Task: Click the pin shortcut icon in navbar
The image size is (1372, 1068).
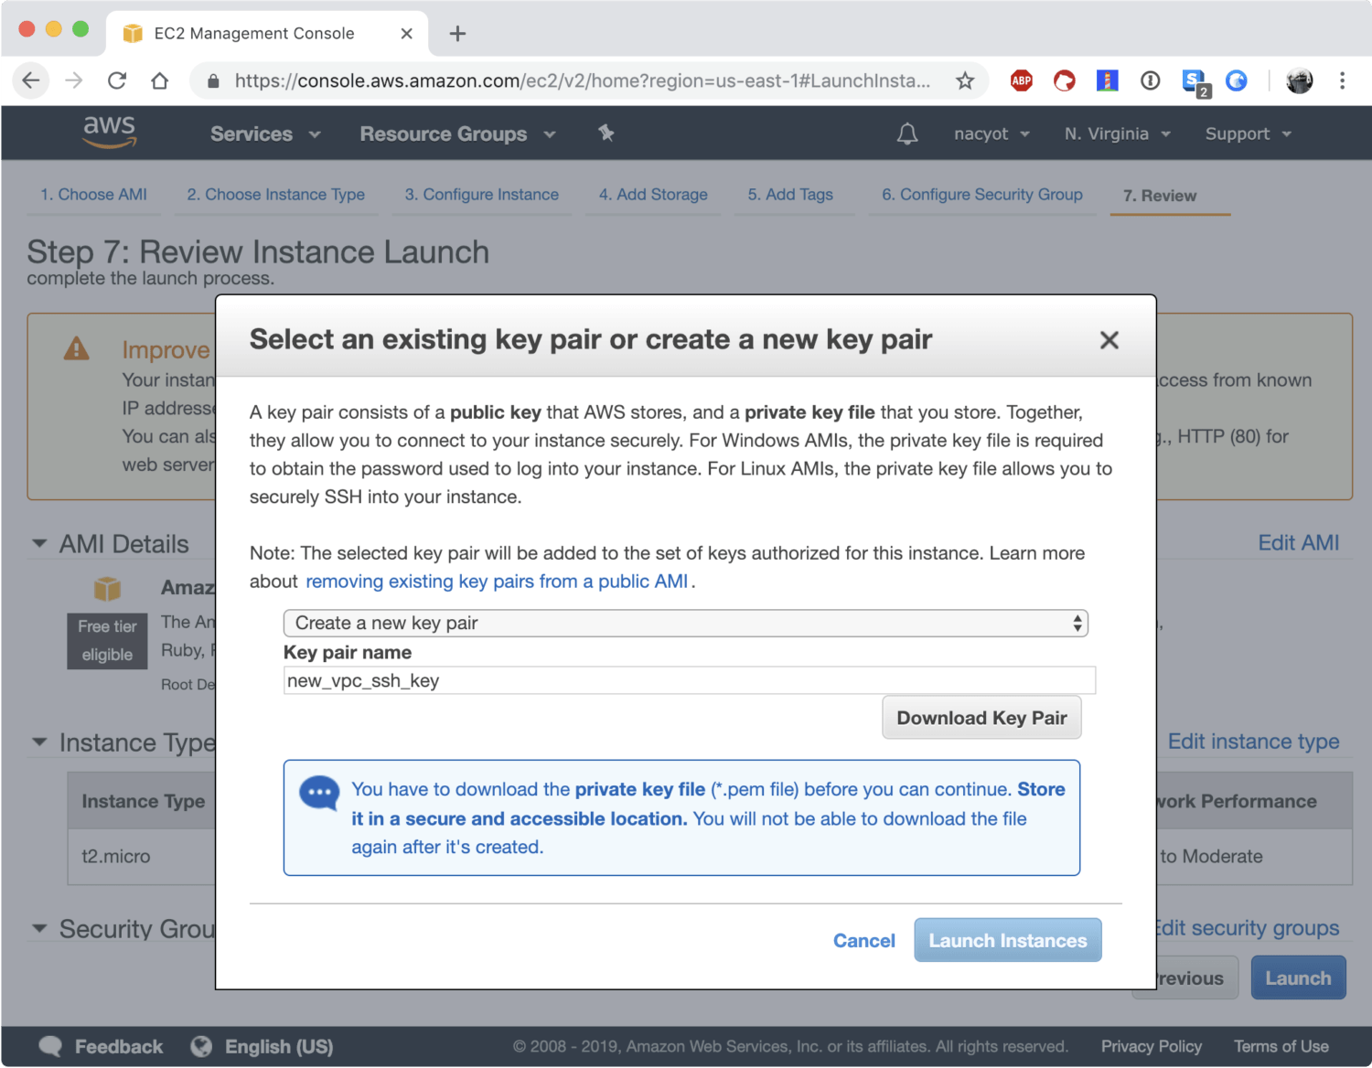Action: pyautogui.click(x=606, y=133)
